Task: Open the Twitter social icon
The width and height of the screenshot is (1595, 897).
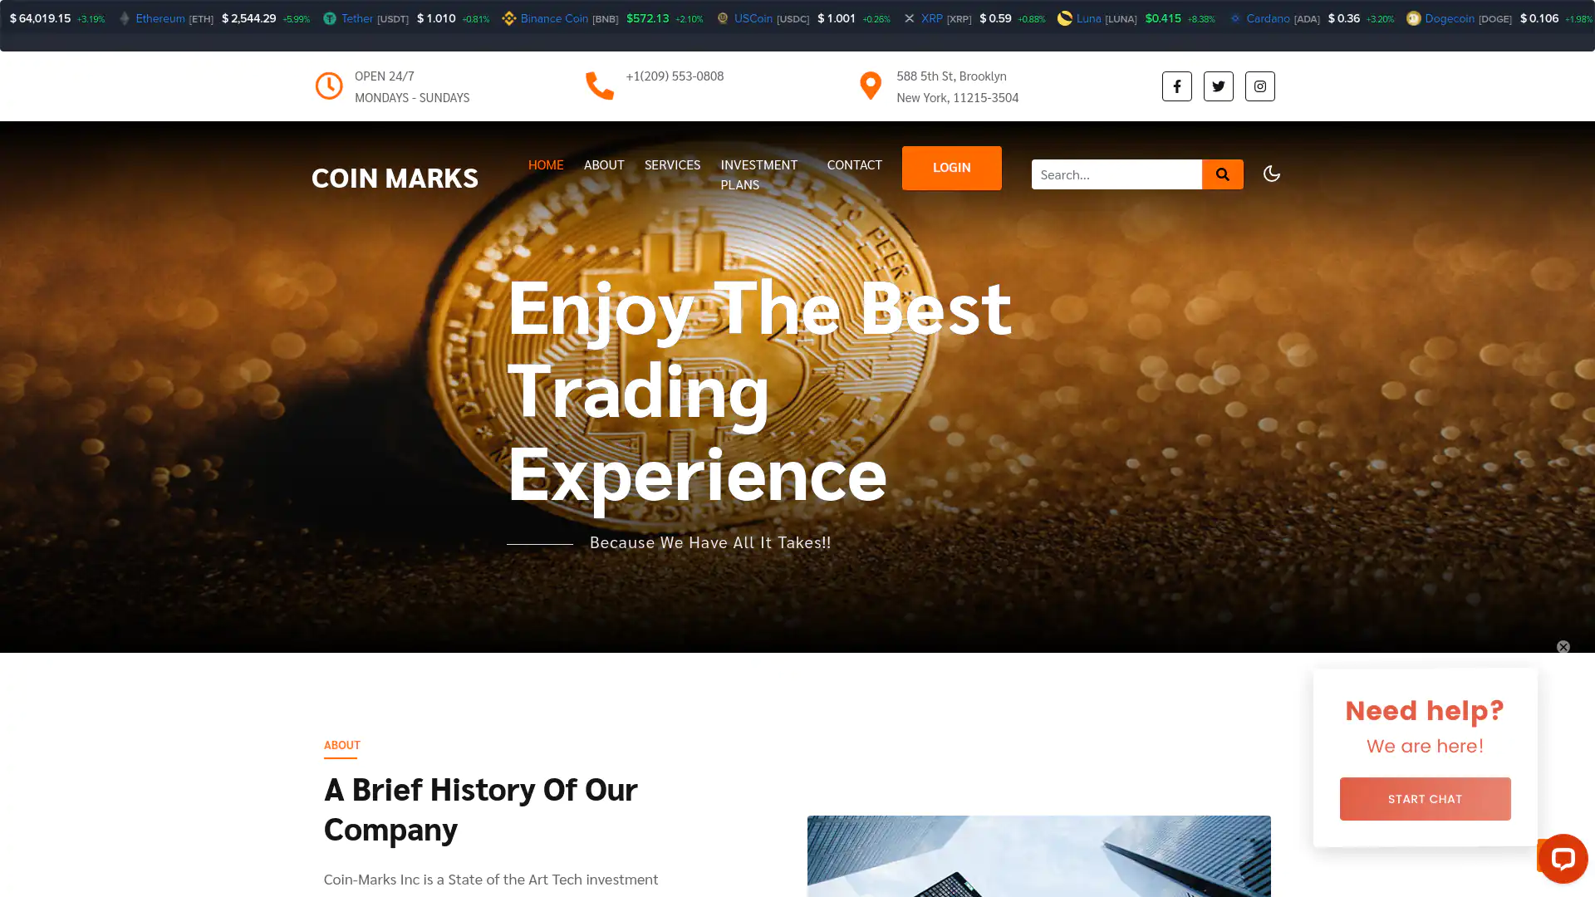Action: (x=1218, y=86)
